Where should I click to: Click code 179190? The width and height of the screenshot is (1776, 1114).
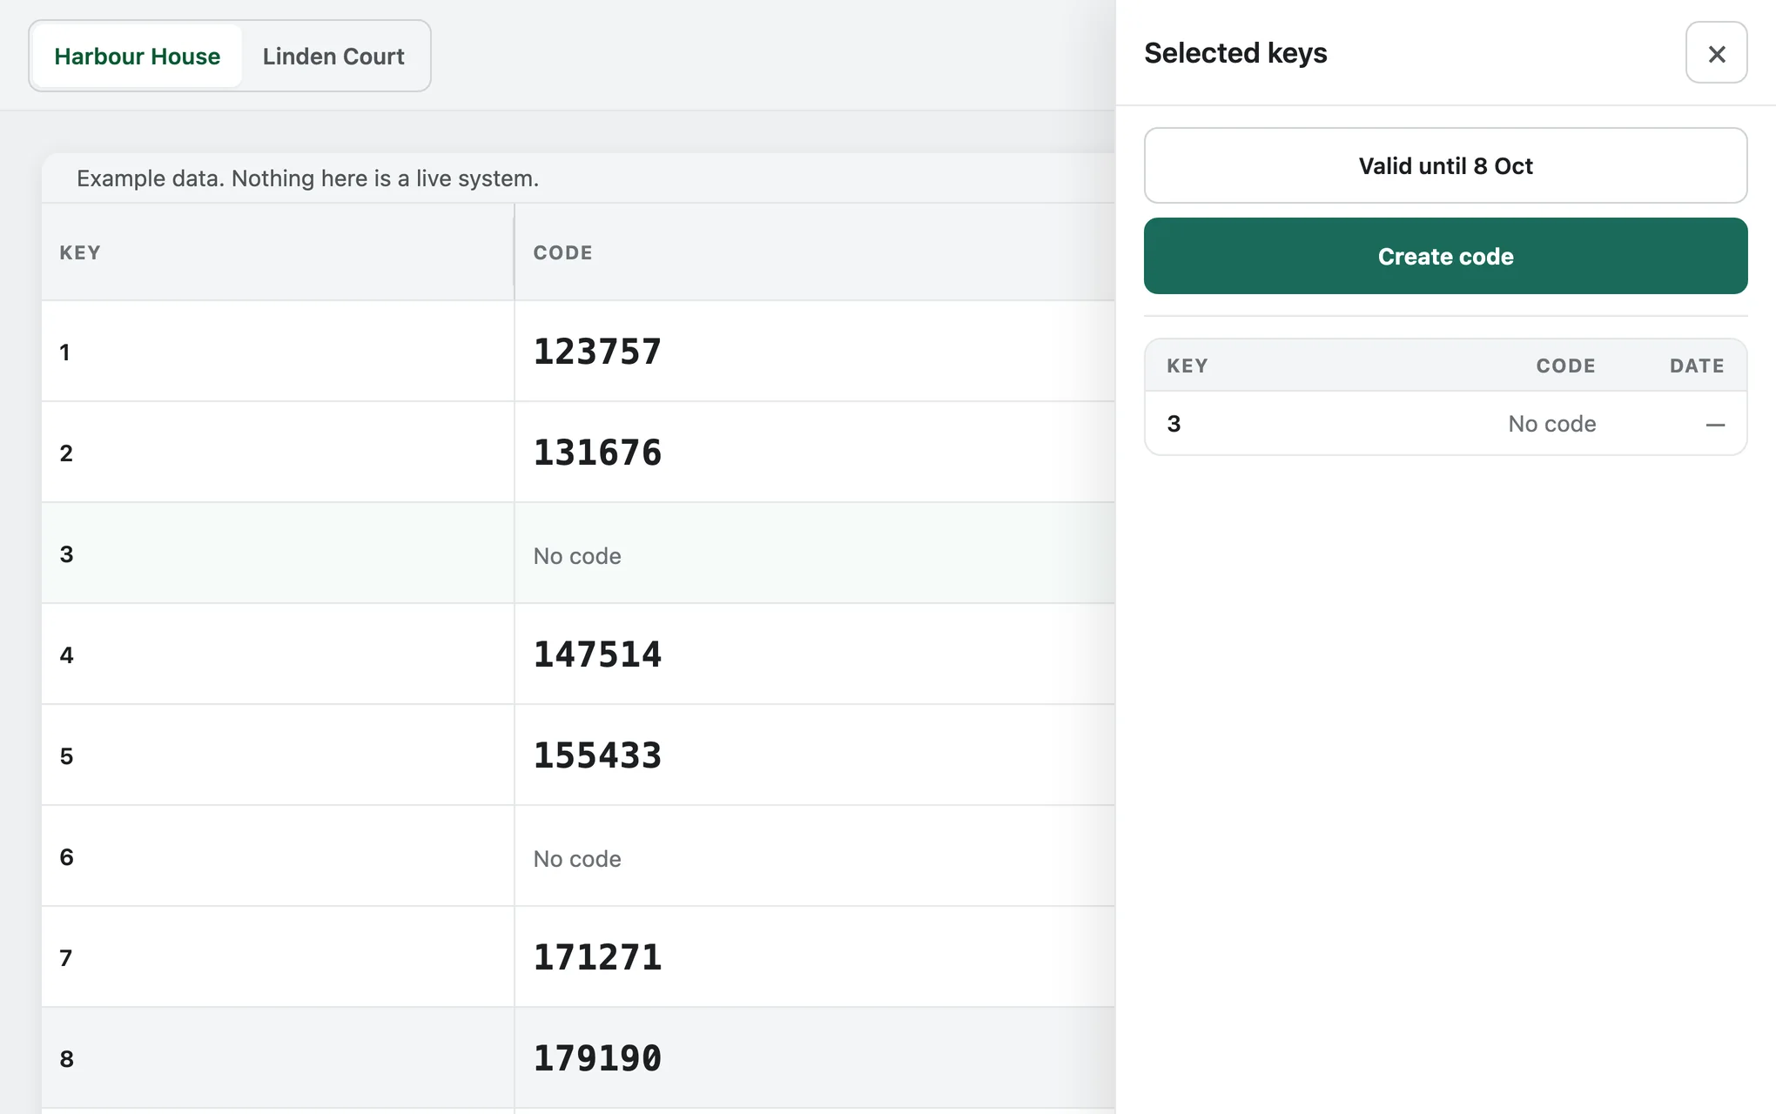click(x=597, y=1058)
